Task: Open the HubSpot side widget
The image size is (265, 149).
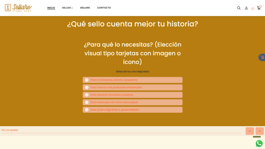Action: click(262, 57)
